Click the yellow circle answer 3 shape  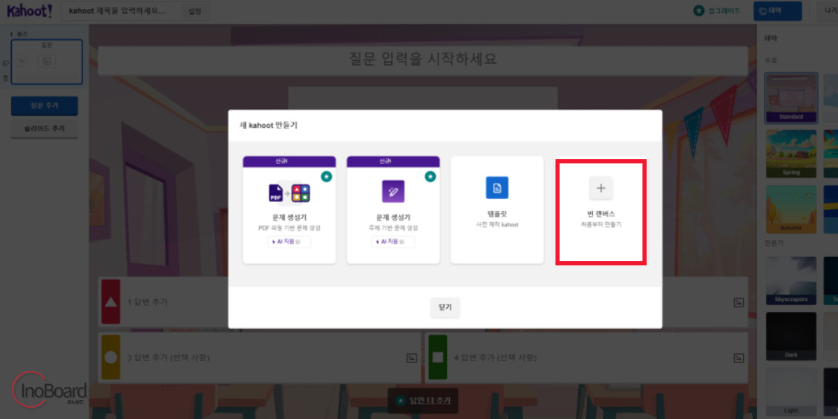tap(111, 357)
